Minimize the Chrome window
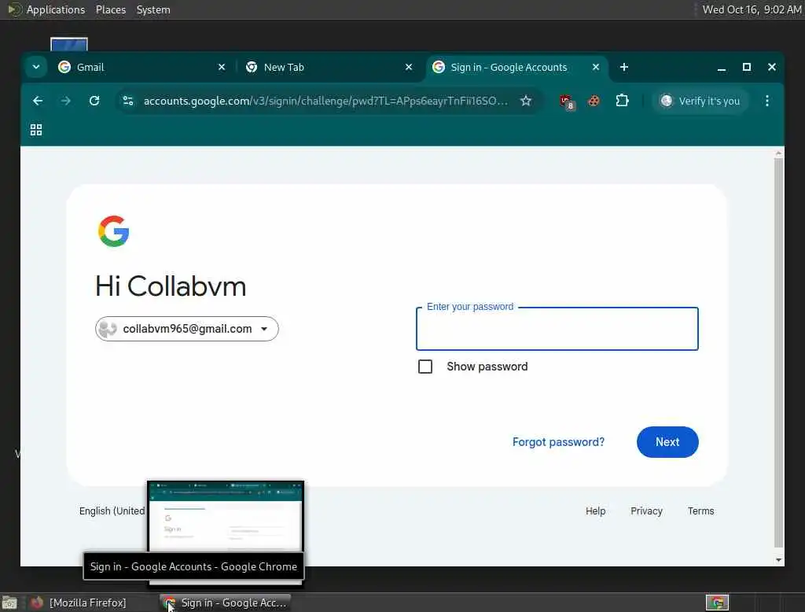The height and width of the screenshot is (612, 805). click(722, 68)
